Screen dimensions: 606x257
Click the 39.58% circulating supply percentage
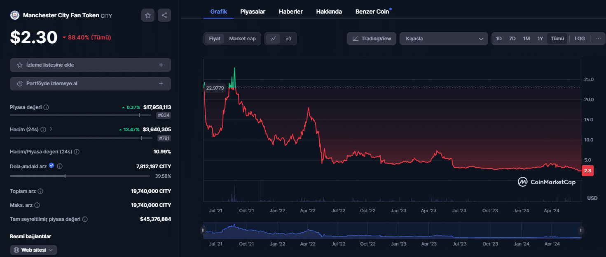coord(163,176)
